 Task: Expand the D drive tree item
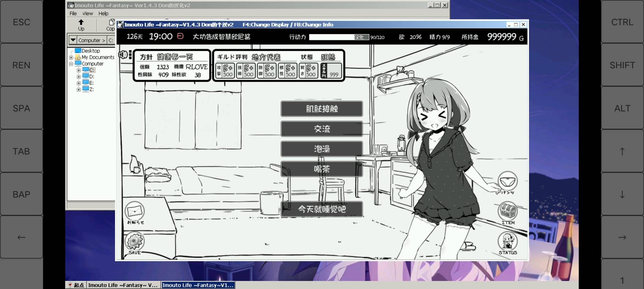[x=79, y=77]
